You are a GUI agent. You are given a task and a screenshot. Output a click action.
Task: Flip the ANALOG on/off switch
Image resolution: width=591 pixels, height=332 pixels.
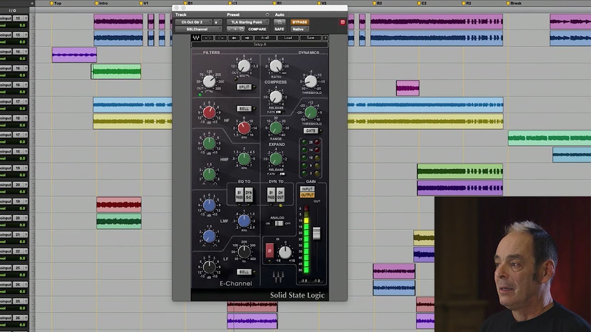coord(278,224)
